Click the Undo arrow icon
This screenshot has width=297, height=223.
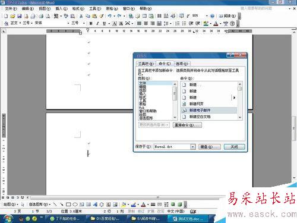coord(109,16)
